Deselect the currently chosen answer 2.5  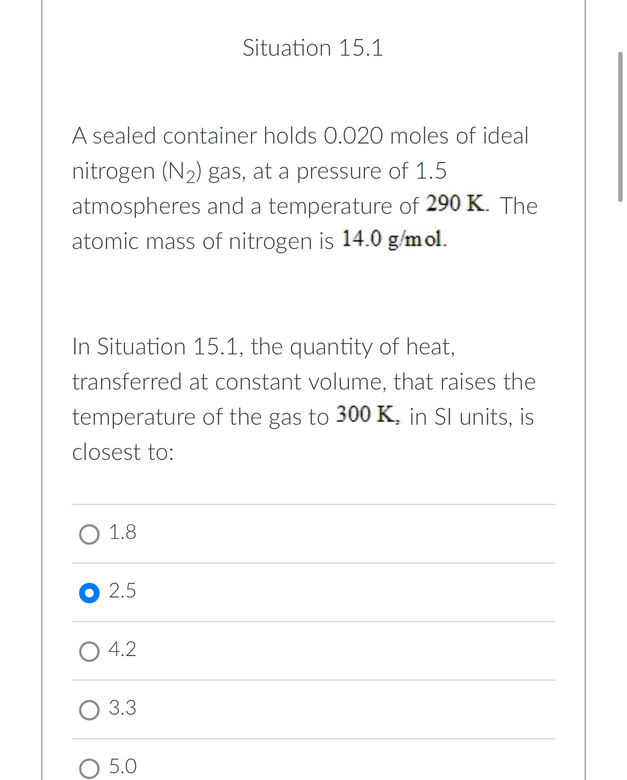[89, 593]
